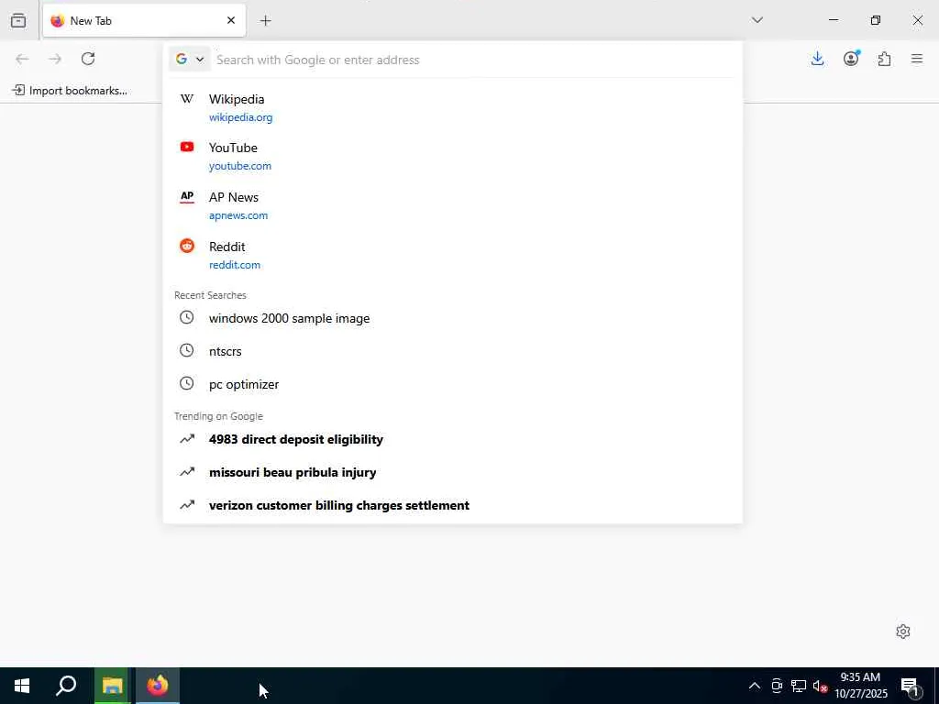Viewport: 939px width, 704px height.
Task: Open the reddit.com link
Action: pyautogui.click(x=235, y=265)
